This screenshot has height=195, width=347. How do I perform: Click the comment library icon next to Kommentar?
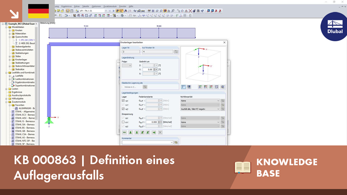tap(176, 143)
